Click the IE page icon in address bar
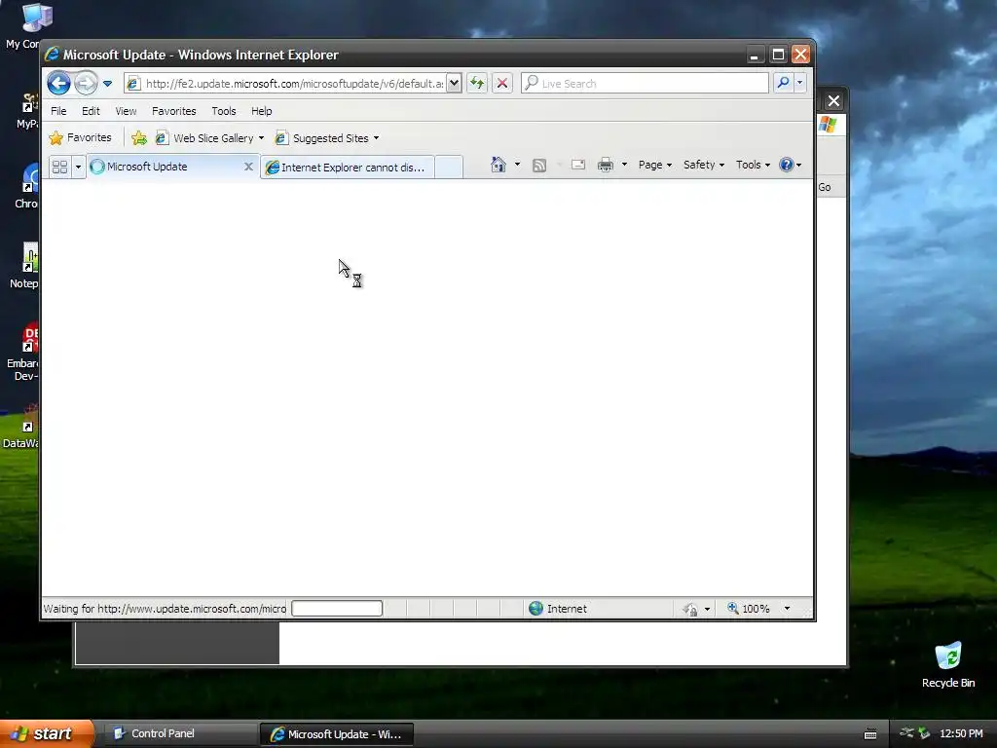 (x=132, y=84)
